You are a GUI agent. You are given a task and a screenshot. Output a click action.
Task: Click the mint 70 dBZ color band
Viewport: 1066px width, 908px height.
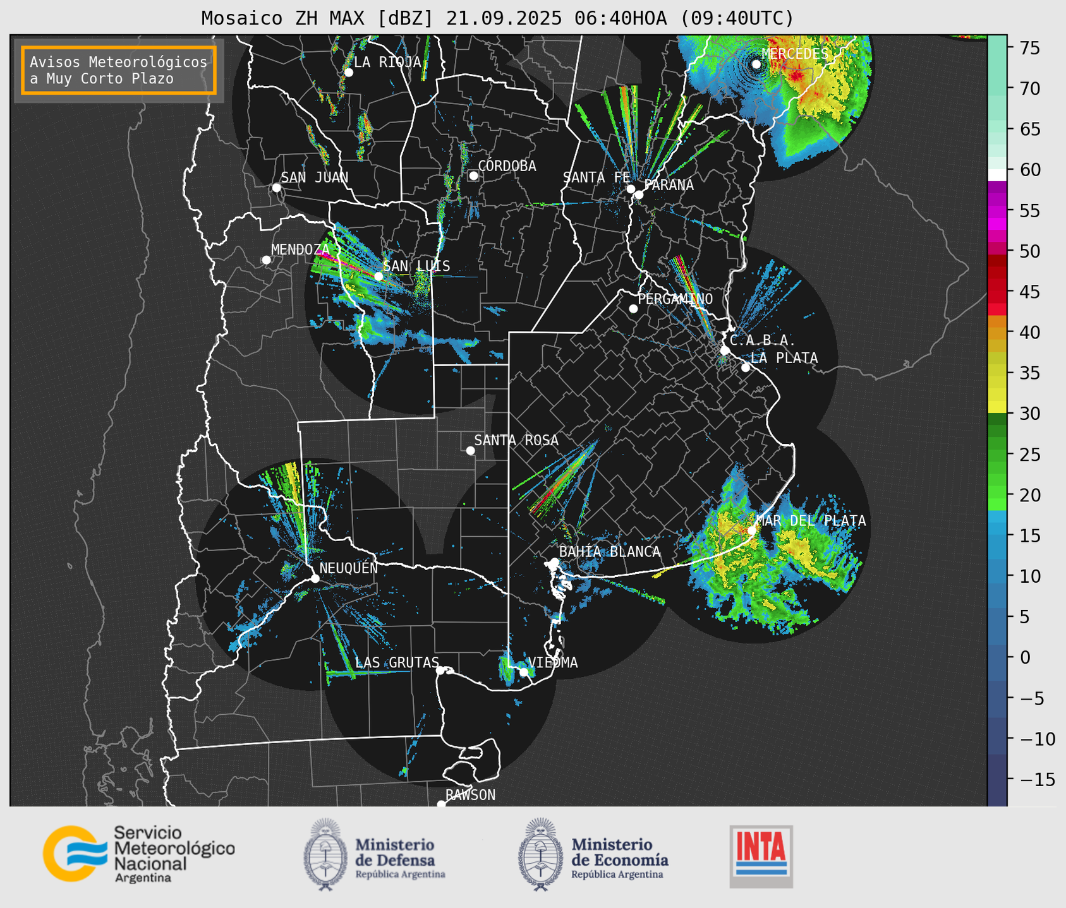(x=997, y=88)
